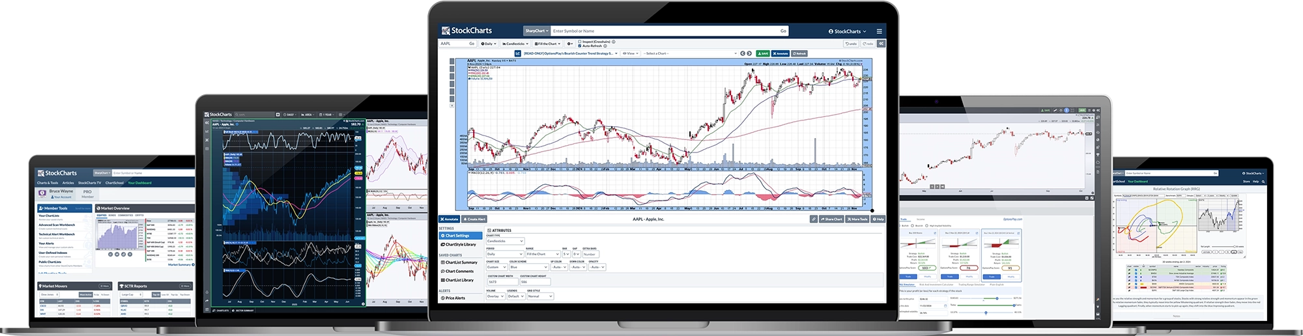Enable Inspect (Crosshairs) checkbox

(x=580, y=42)
